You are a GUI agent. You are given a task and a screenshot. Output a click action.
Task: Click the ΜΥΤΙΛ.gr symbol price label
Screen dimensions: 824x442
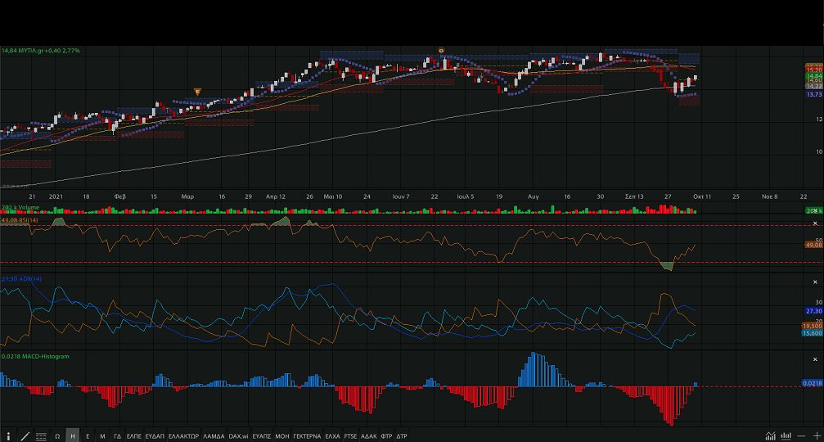click(x=41, y=51)
